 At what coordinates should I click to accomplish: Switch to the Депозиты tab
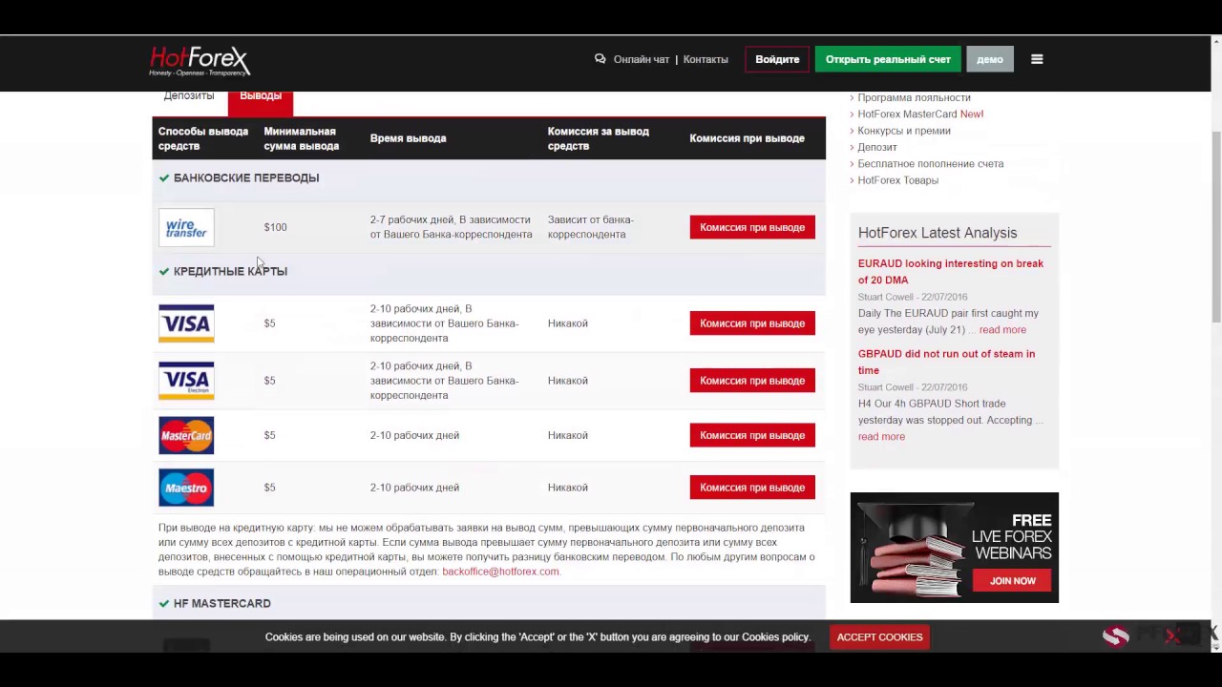pos(188,95)
